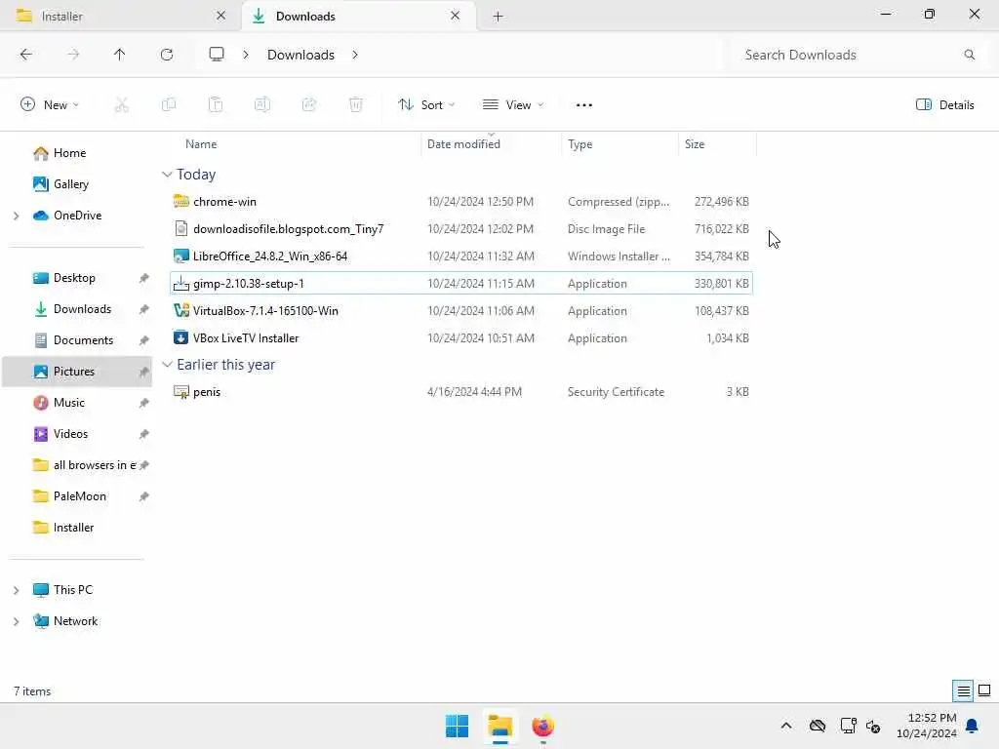Switch to large thumbnails view icon
Screen dimensions: 999x749
pos(984,690)
